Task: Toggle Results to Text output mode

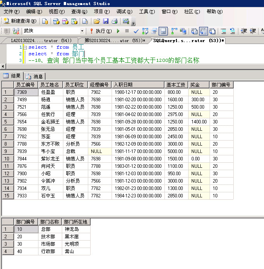Action: [194, 31]
